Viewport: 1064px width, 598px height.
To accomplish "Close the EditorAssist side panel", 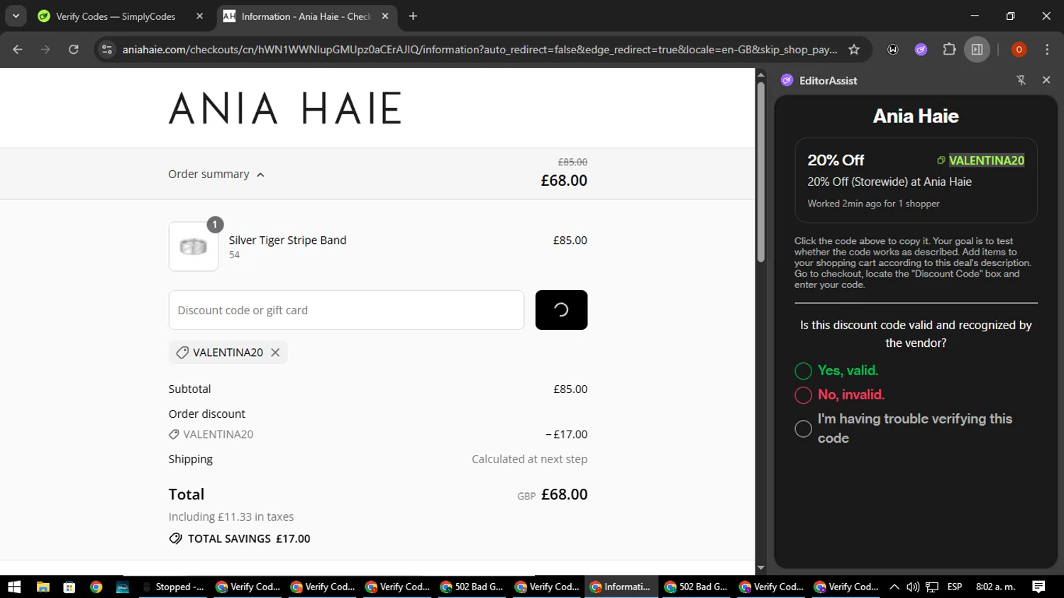I will (1046, 80).
